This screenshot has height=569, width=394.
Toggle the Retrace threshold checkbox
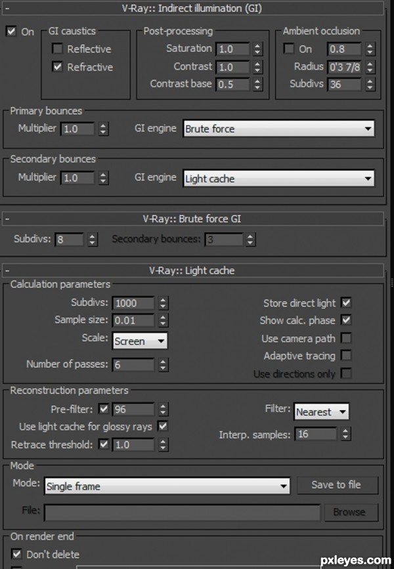click(x=104, y=444)
